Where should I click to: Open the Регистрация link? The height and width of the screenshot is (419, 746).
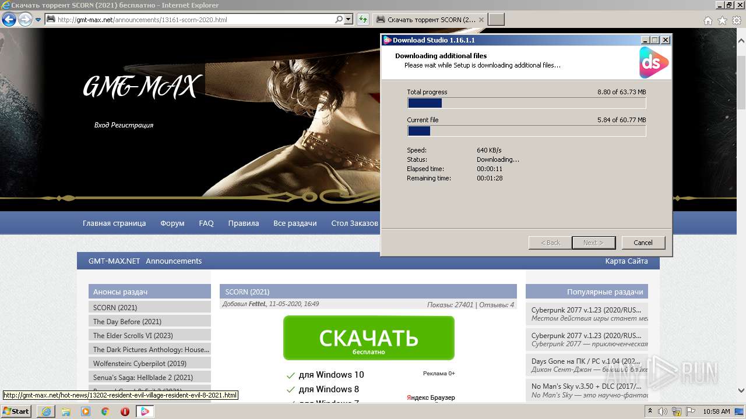click(133, 125)
